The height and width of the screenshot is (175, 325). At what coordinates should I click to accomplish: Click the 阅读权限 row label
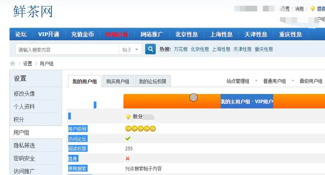[78, 148]
